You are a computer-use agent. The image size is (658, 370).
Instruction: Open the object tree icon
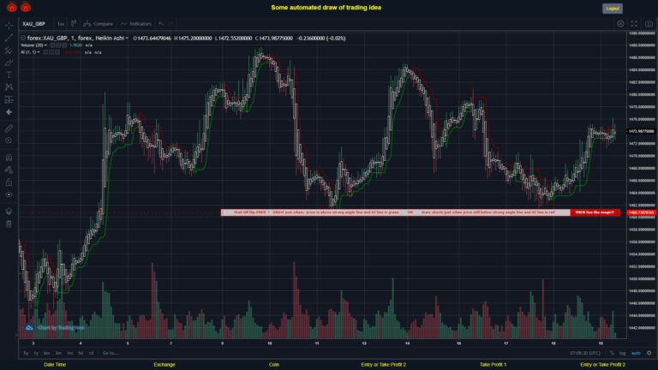[9, 212]
